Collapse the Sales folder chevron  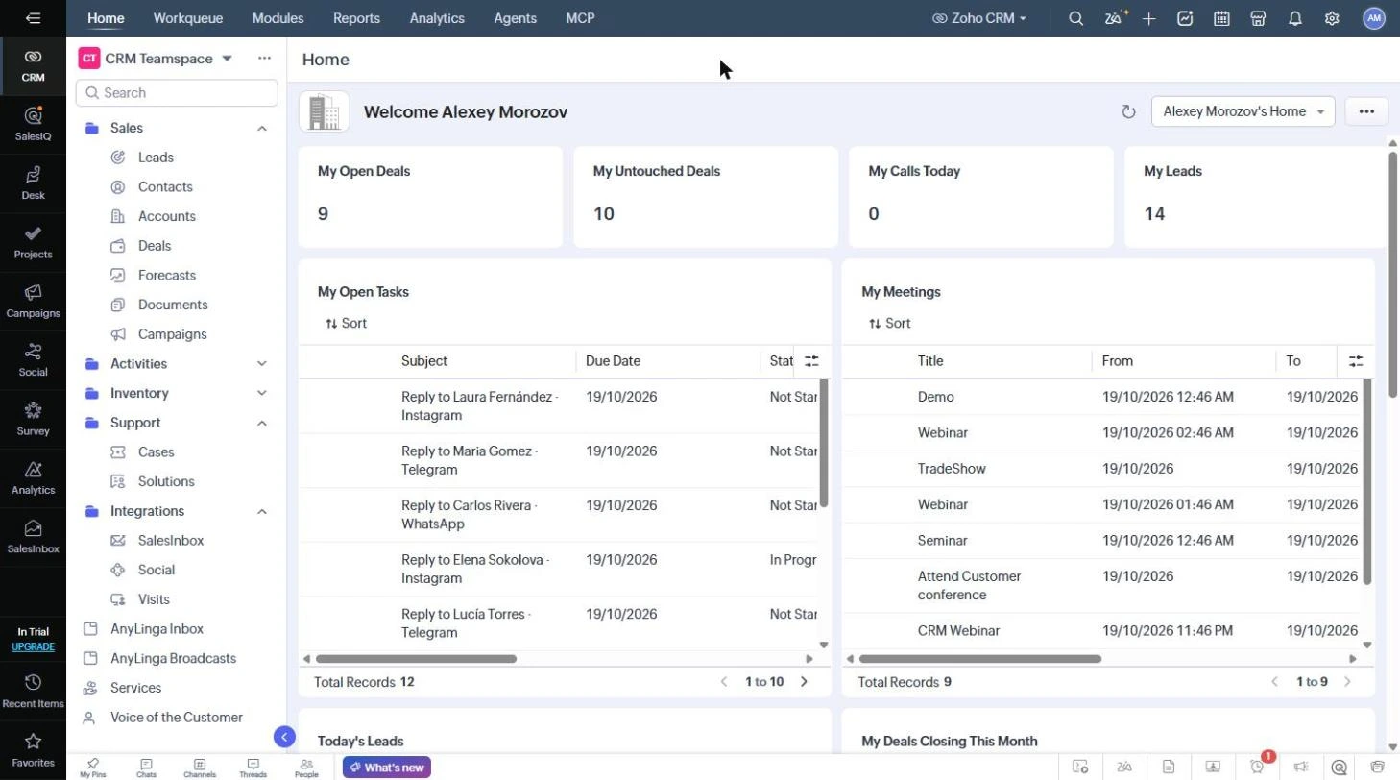tap(262, 128)
